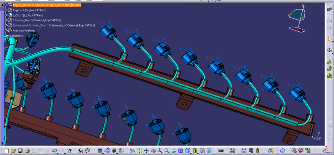Click the Undo arrow icon

pyautogui.click(x=54, y=151)
